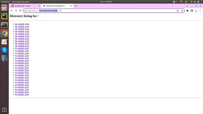The image size is (203, 114).
Task: Open the accessibility menu in top bar
Action: click(x=175, y=2)
